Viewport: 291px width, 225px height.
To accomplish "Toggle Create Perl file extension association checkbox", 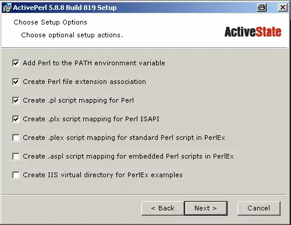I will tap(16, 82).
